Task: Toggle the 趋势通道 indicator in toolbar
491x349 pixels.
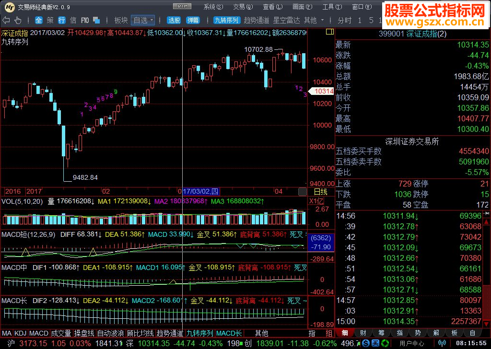Action: (x=257, y=20)
